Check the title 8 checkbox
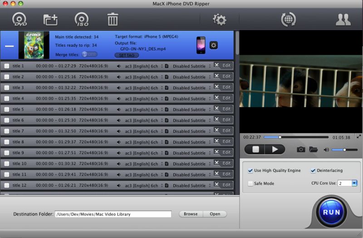This screenshot has width=363, height=238. click(x=7, y=142)
